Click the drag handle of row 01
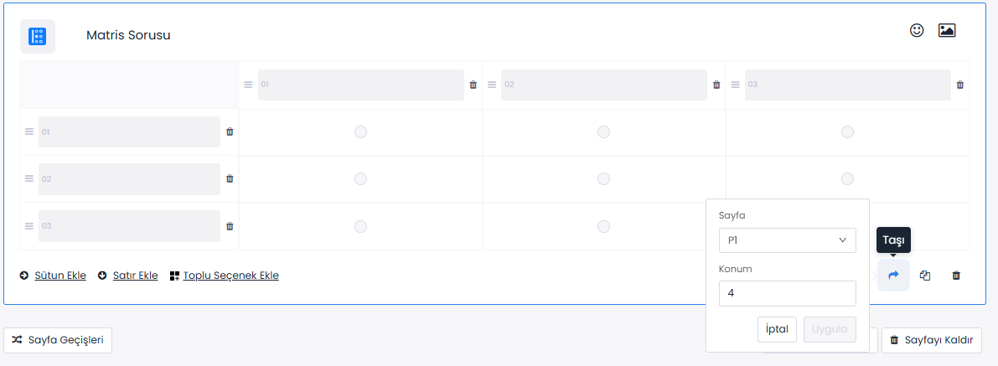This screenshot has height=366, width=998. [28, 131]
